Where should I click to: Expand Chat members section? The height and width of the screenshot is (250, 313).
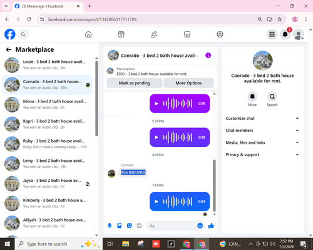pos(262,131)
